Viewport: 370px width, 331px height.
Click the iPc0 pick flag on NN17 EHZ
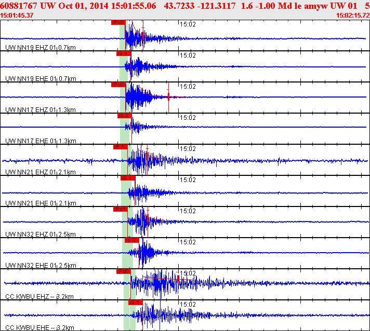[118, 85]
